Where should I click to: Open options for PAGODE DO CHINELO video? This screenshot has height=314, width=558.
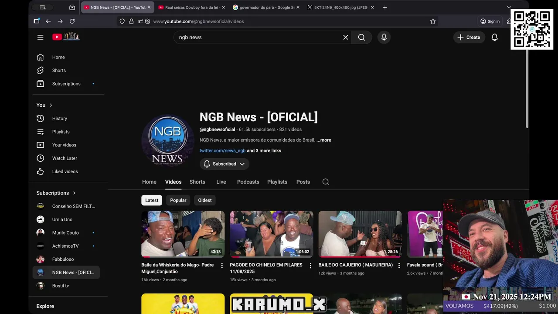pyautogui.click(x=310, y=266)
